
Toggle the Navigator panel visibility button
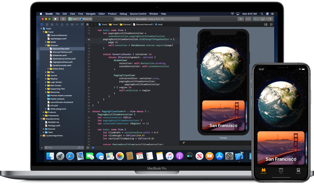[256, 19]
